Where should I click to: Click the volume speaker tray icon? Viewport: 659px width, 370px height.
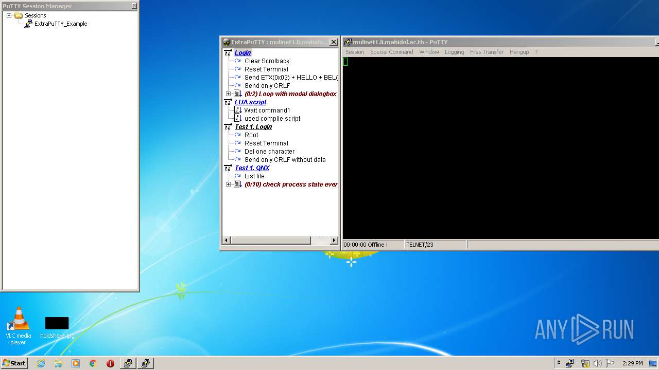(598, 363)
